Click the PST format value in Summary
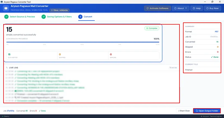 (217, 32)
